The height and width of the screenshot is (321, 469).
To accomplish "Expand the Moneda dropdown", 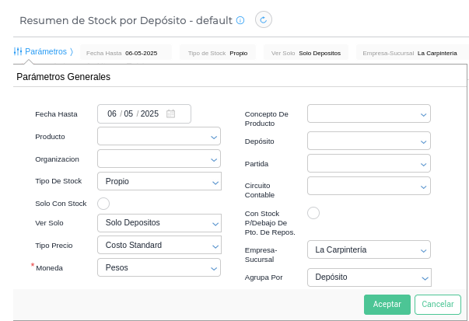I will point(159,267).
